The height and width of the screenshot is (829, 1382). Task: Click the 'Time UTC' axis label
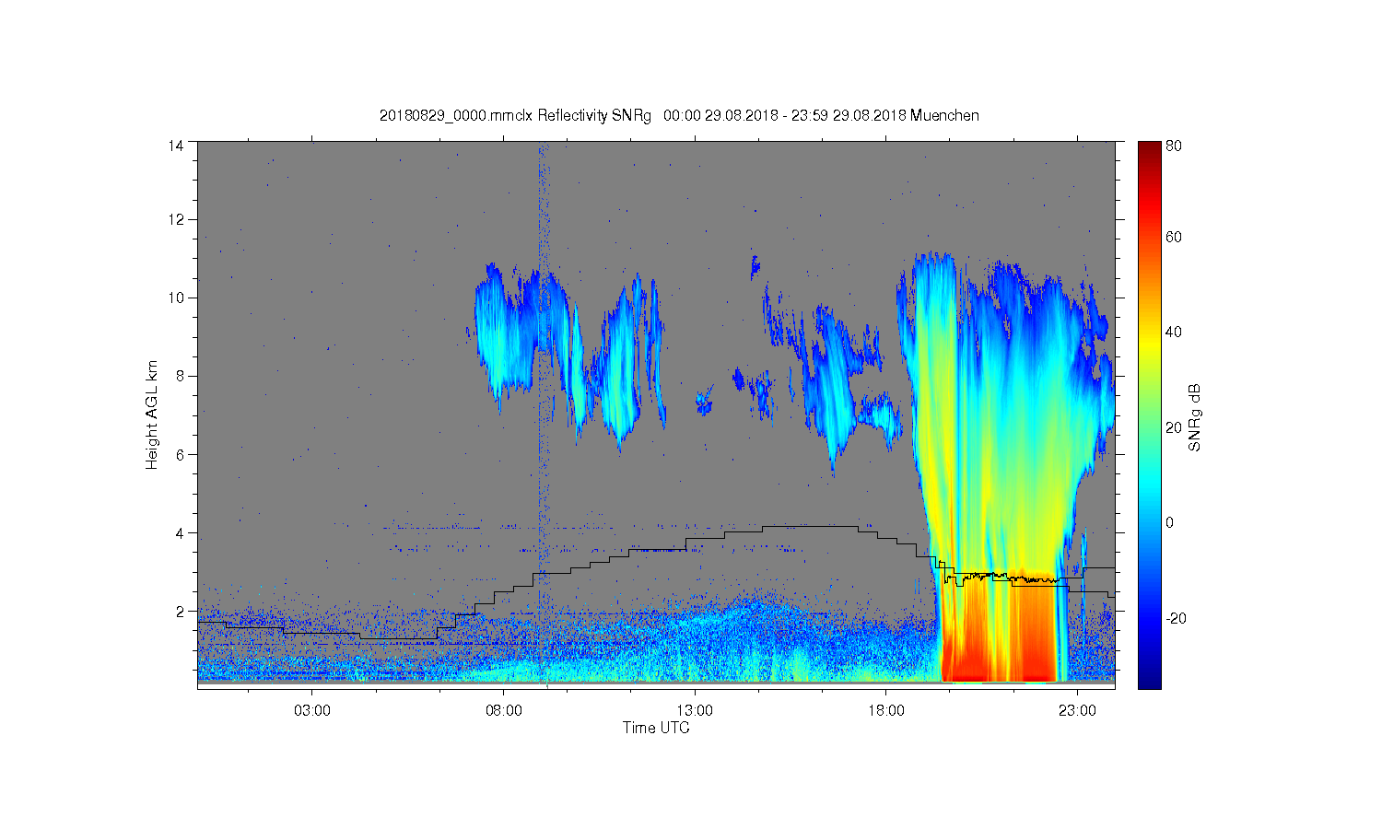[x=656, y=728]
